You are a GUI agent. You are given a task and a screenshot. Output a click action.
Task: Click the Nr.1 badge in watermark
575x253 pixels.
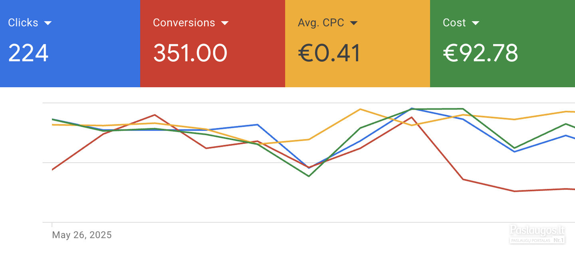pyautogui.click(x=558, y=240)
